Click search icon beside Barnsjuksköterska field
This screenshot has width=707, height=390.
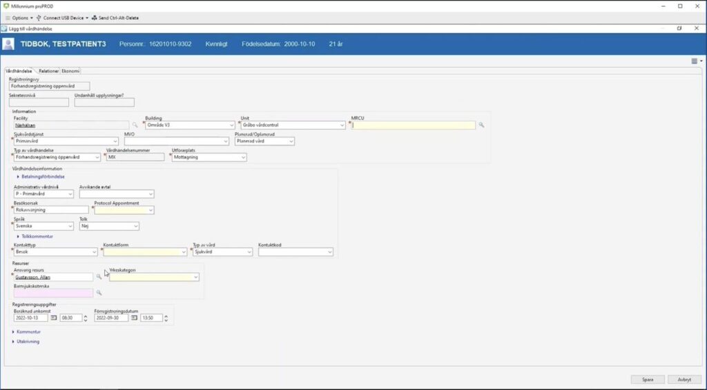click(x=99, y=293)
